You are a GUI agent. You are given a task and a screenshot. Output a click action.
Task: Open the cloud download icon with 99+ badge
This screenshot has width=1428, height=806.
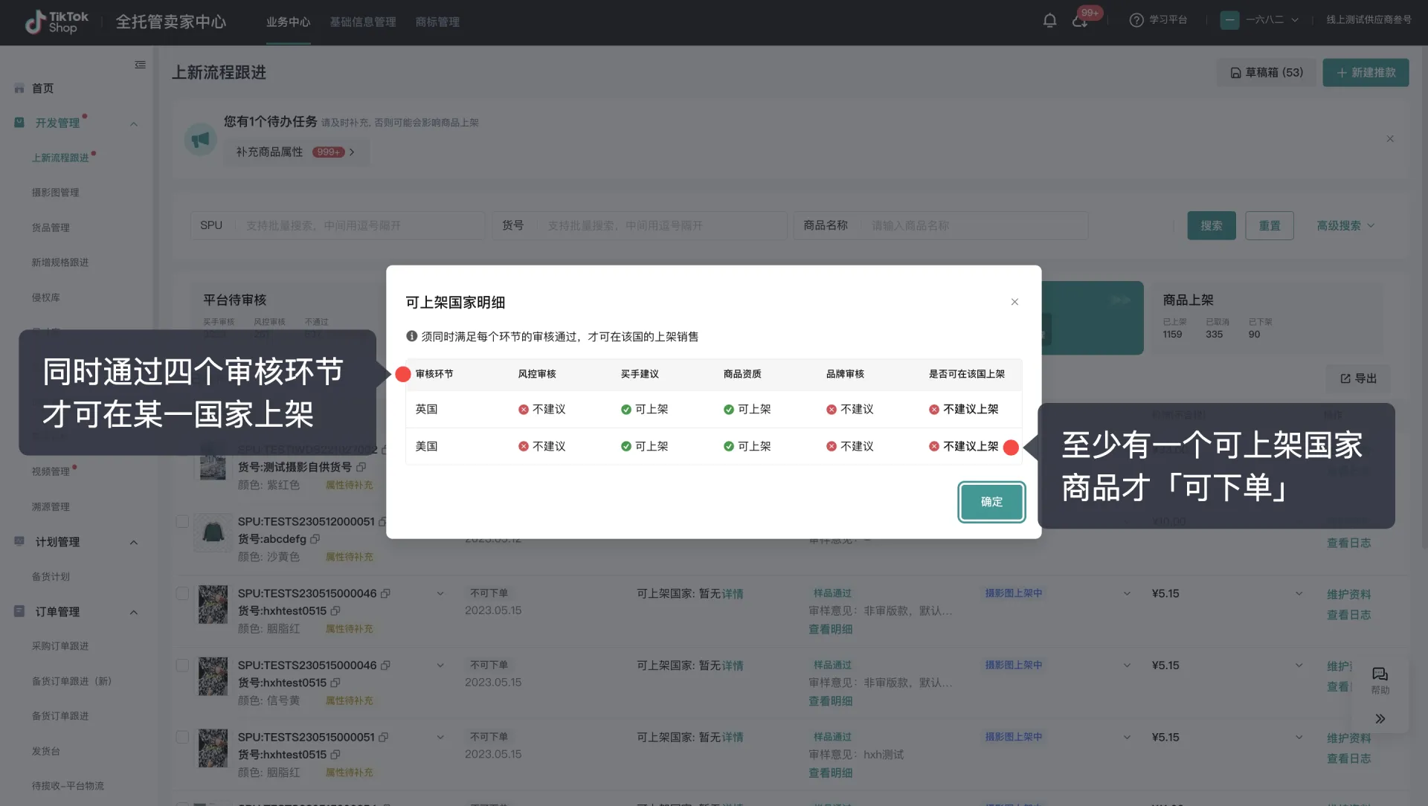[1080, 21]
